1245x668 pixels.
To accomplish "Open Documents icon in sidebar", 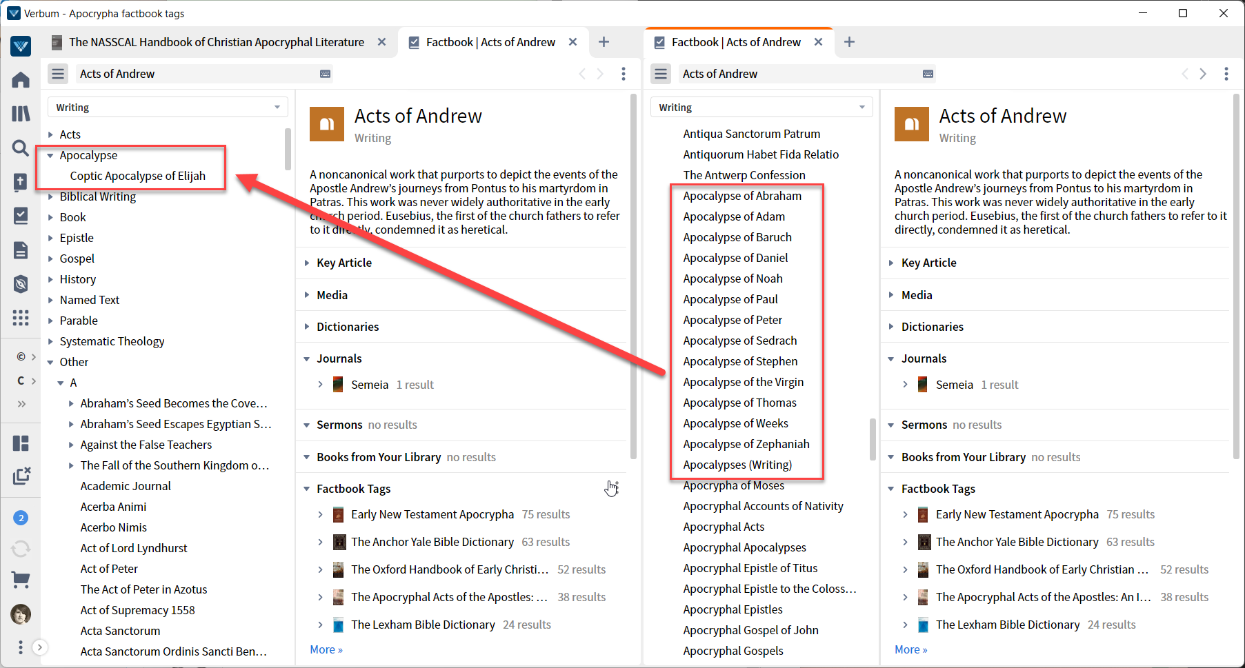I will click(21, 250).
